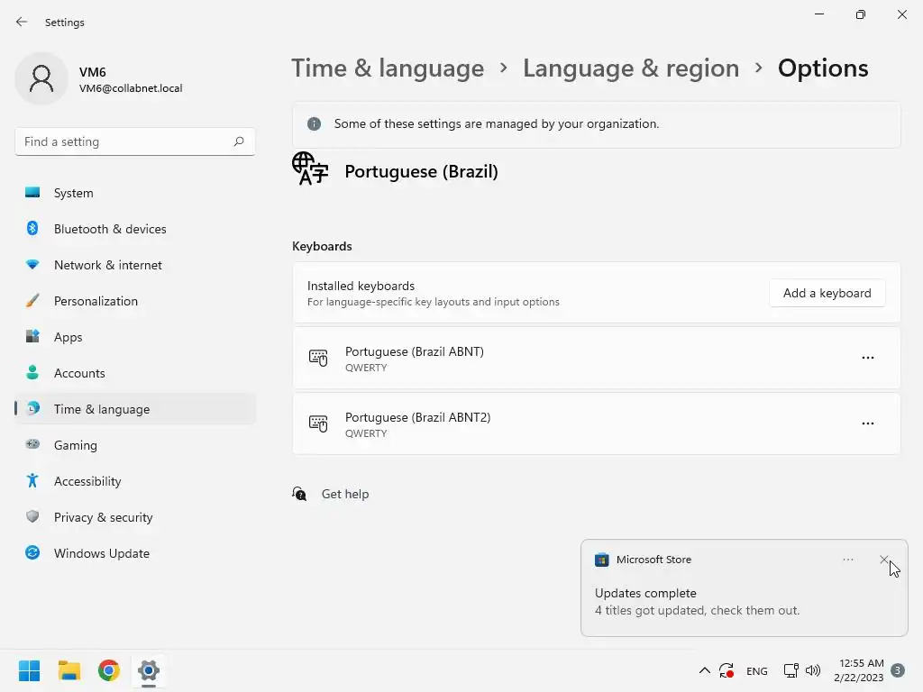Open File Explorer from taskbar
Image resolution: width=923 pixels, height=692 pixels.
(69, 670)
